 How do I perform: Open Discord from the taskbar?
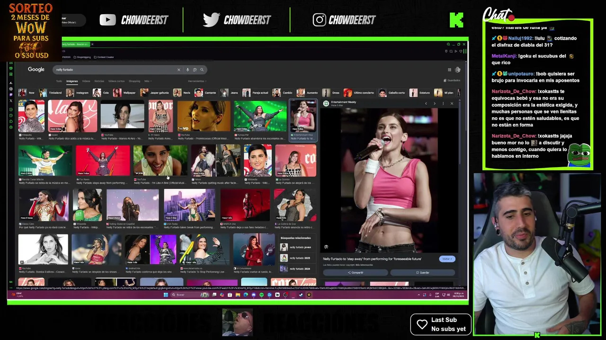pyautogui.click(x=253, y=295)
